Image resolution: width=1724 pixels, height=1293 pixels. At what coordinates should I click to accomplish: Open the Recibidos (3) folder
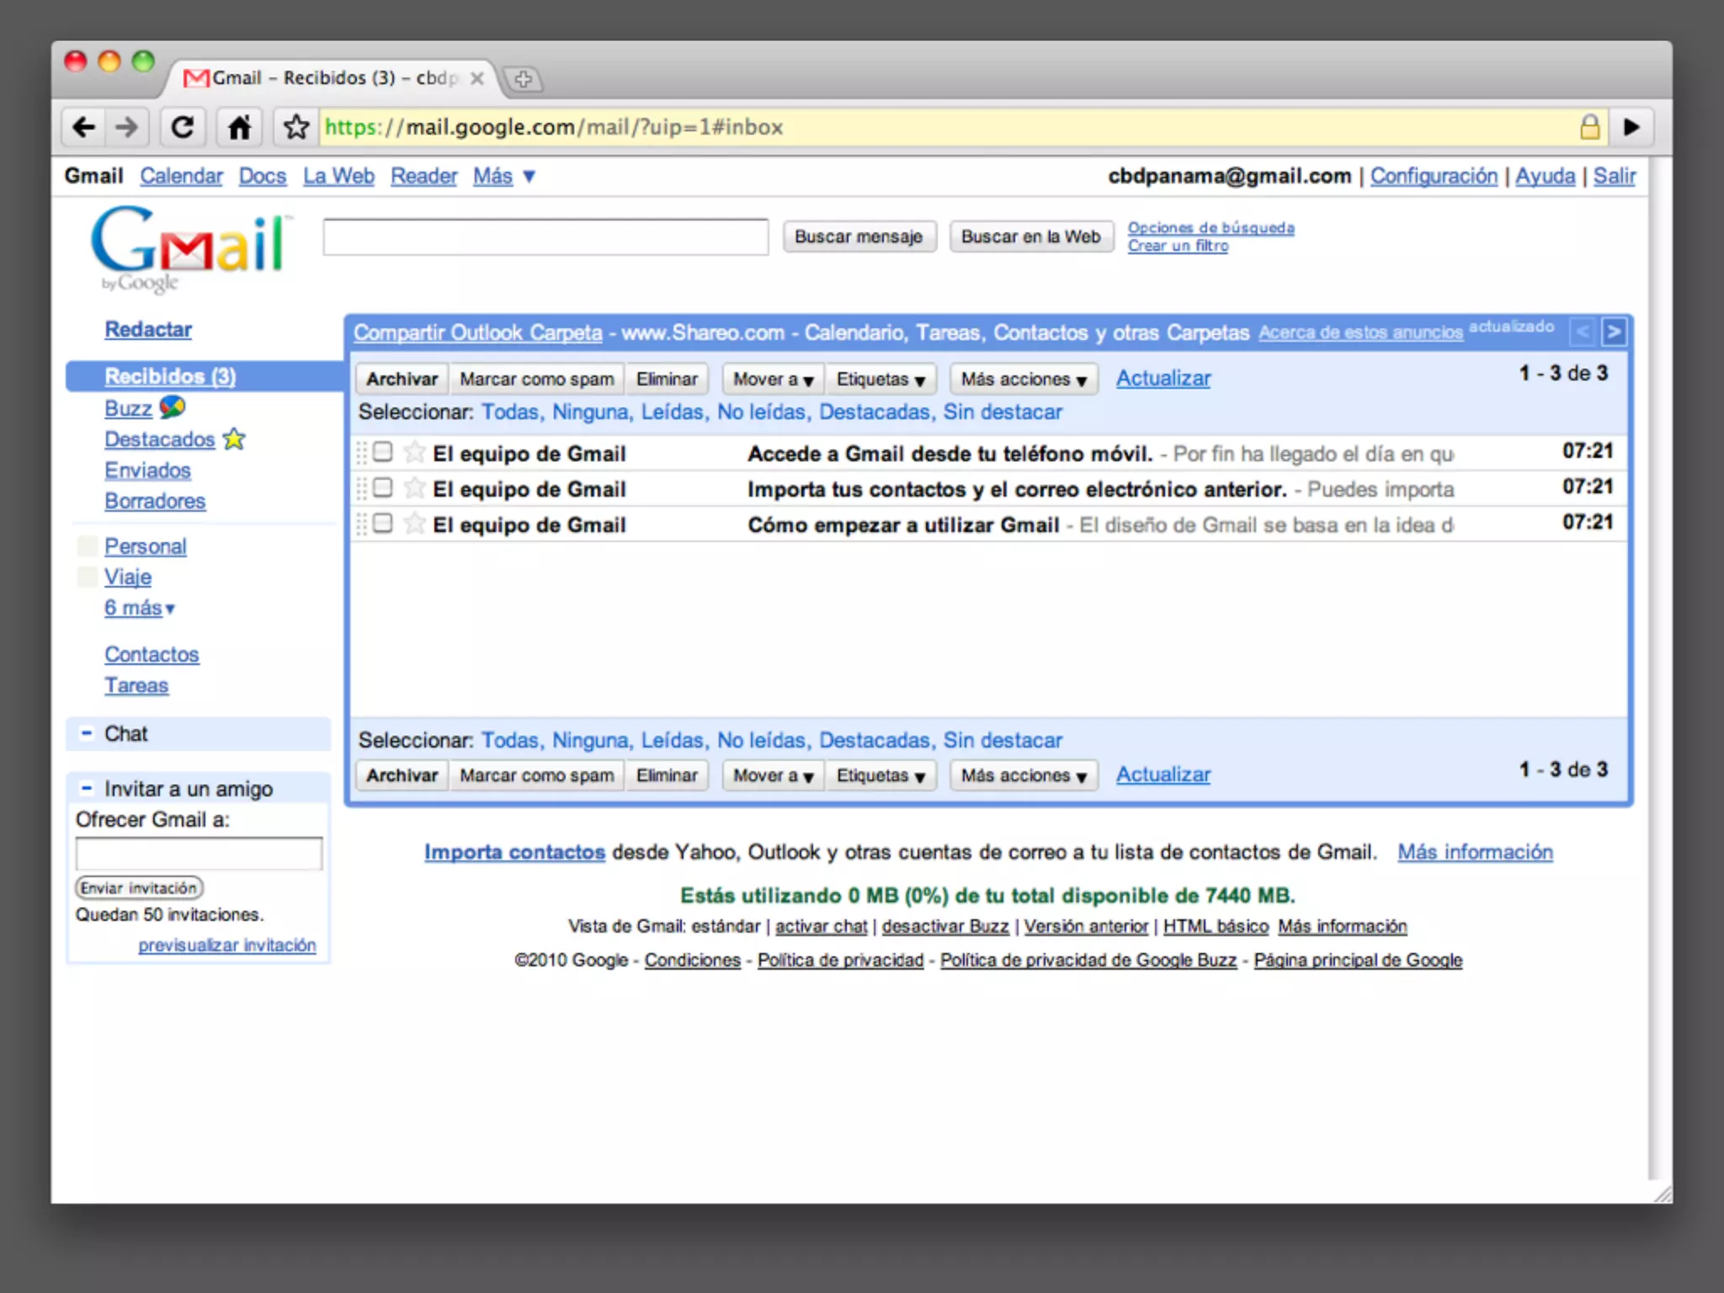click(x=169, y=376)
